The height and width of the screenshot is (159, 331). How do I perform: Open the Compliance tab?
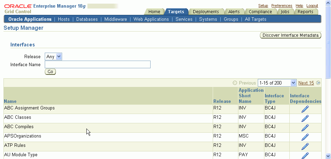pyautogui.click(x=260, y=11)
